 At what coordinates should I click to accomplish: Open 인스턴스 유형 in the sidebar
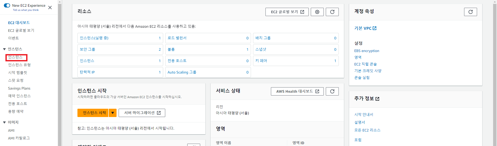coord(19,65)
